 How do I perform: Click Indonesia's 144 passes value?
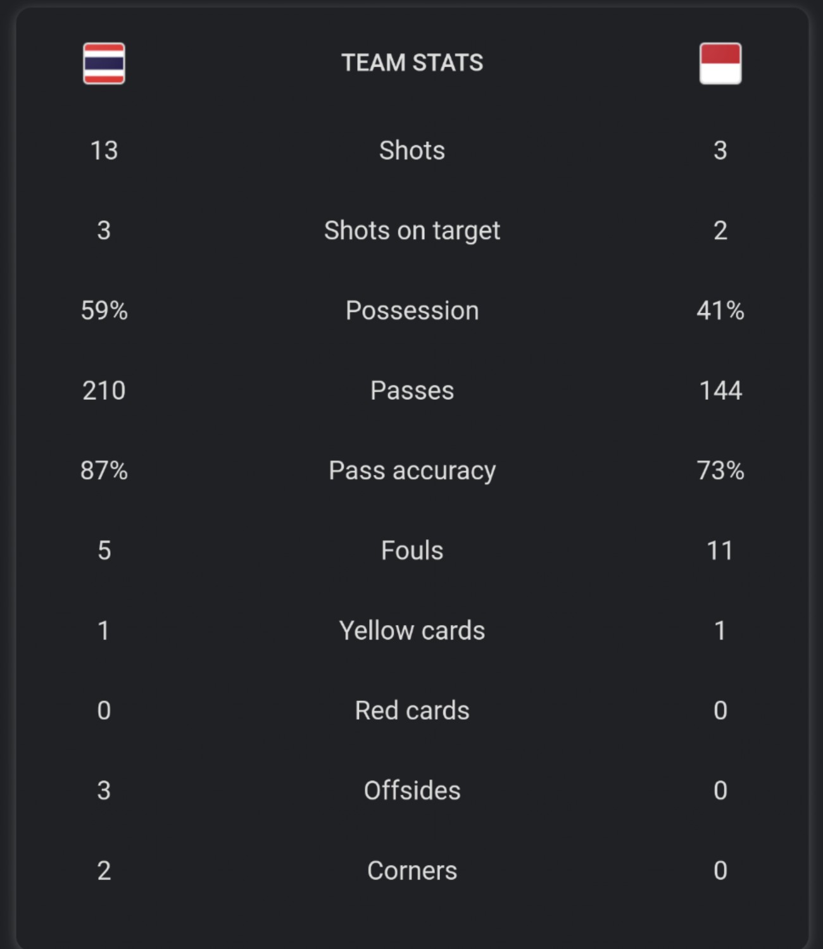click(x=720, y=390)
